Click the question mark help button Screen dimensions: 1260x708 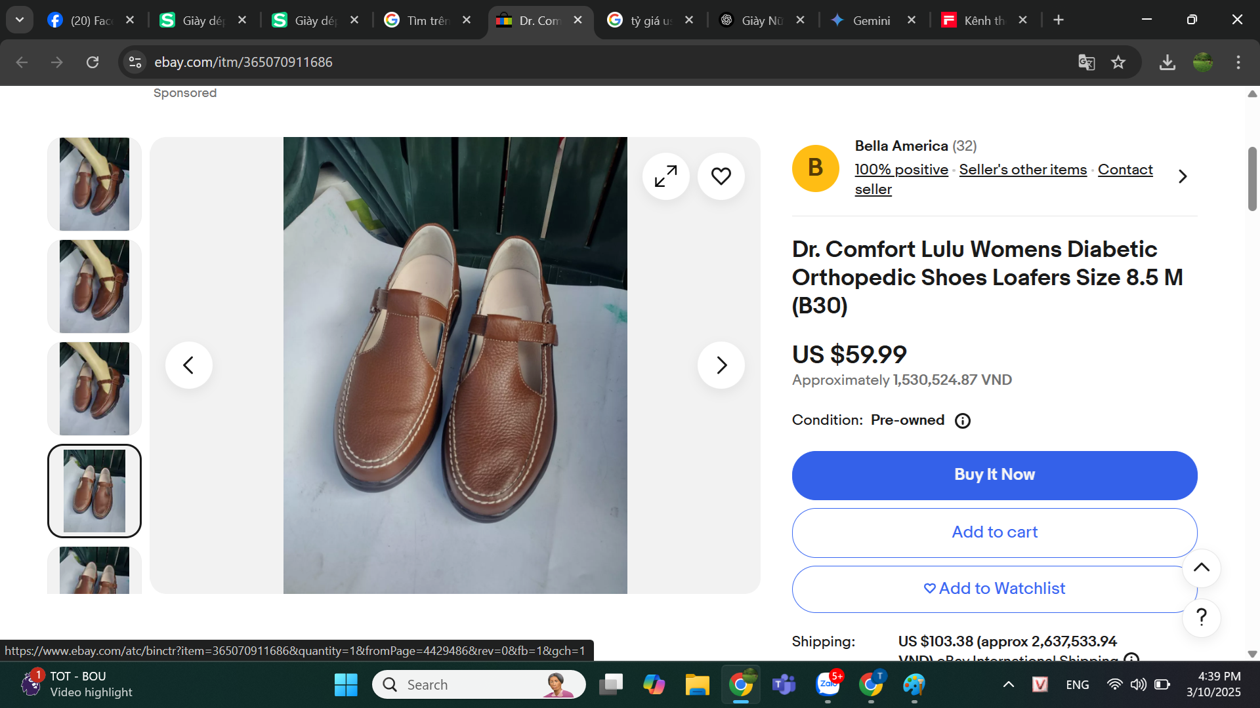pyautogui.click(x=1201, y=618)
